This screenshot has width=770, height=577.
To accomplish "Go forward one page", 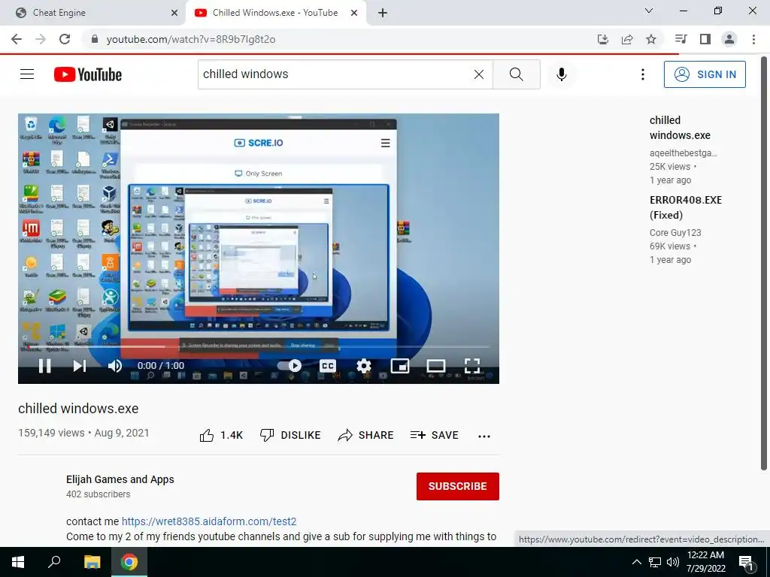I will [41, 39].
